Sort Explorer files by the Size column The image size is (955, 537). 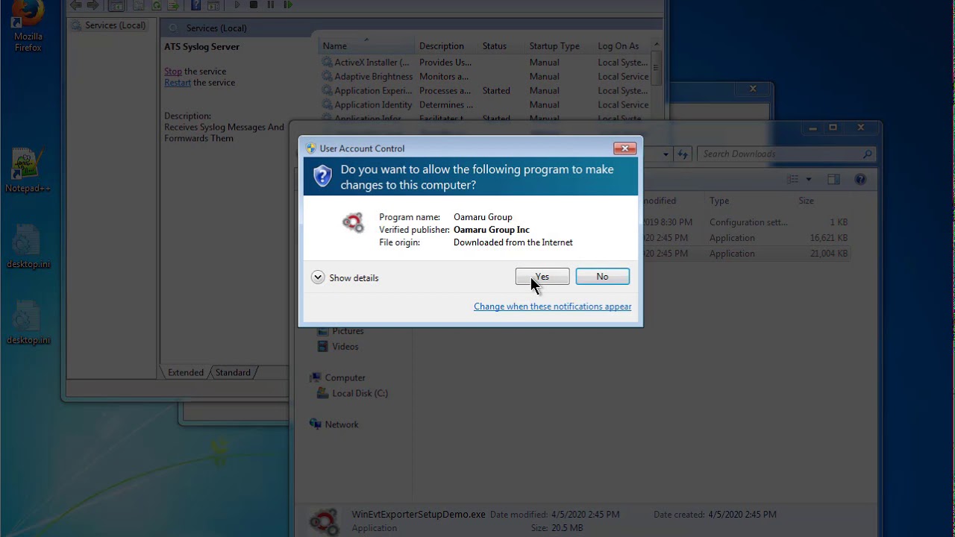coord(824,201)
